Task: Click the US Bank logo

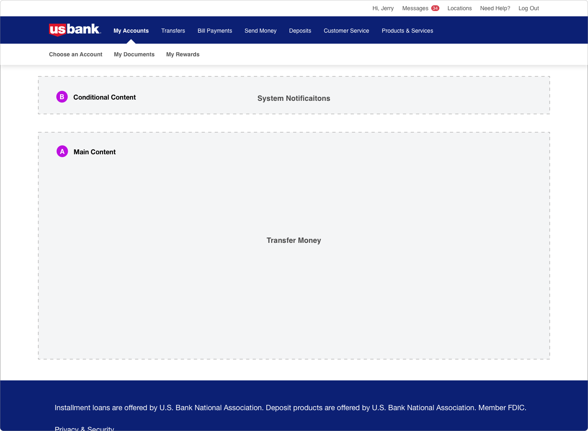Action: click(75, 30)
